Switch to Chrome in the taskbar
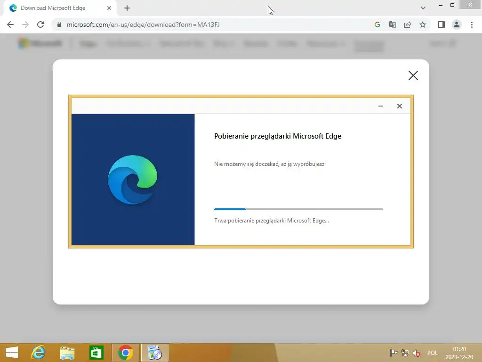 pyautogui.click(x=125, y=353)
